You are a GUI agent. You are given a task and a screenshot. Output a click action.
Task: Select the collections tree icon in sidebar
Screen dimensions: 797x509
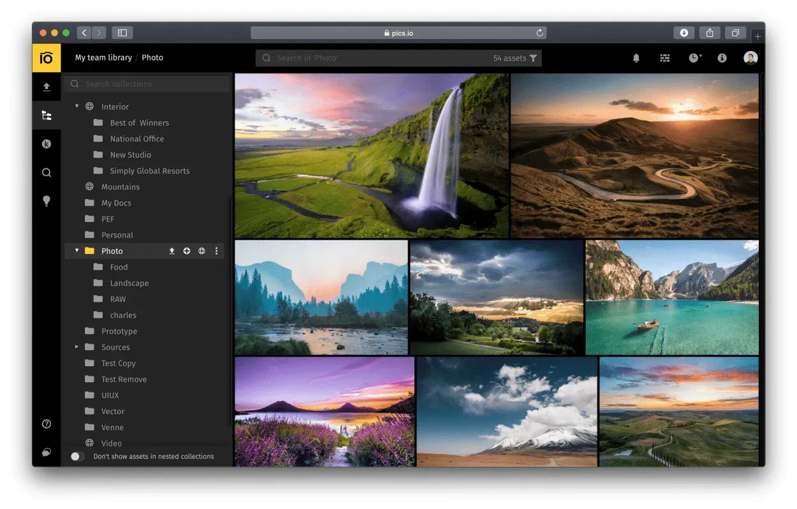[46, 115]
